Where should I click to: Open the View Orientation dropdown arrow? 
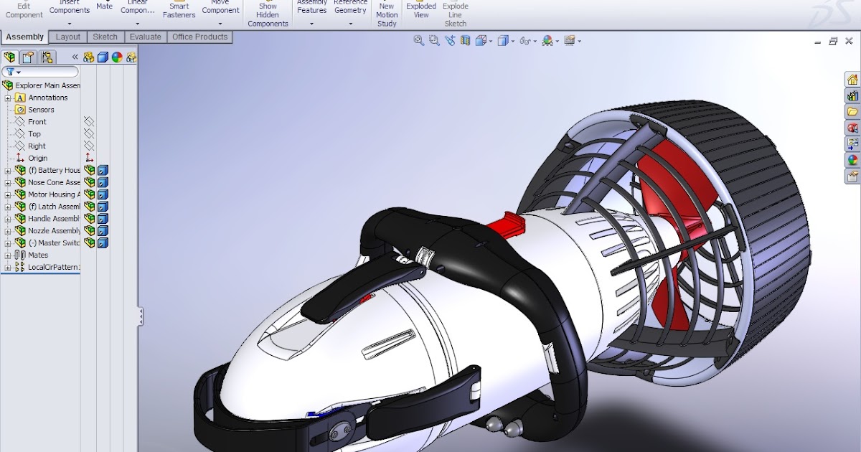tap(490, 42)
